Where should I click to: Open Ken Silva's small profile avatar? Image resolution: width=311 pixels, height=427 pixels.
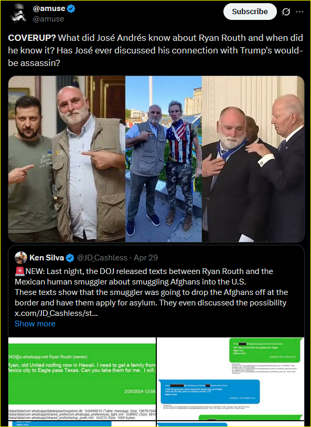click(x=20, y=258)
